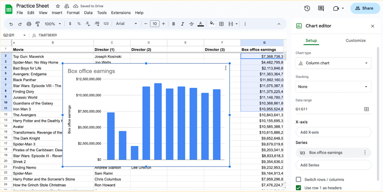Screen dimensions: 383x192
Task: Open the Google Sheets home logo
Action: (9, 9)
